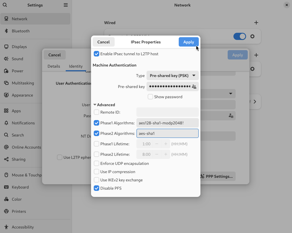Image resolution: width=292 pixels, height=233 pixels.
Task: Click the Apps grid icon
Action: 6,111
